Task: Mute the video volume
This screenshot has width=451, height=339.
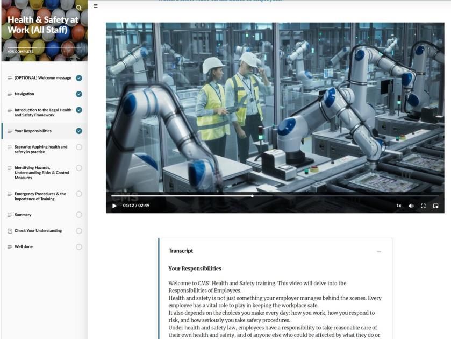Action: click(411, 206)
